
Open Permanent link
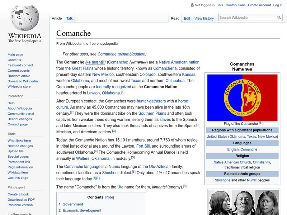click(19, 162)
